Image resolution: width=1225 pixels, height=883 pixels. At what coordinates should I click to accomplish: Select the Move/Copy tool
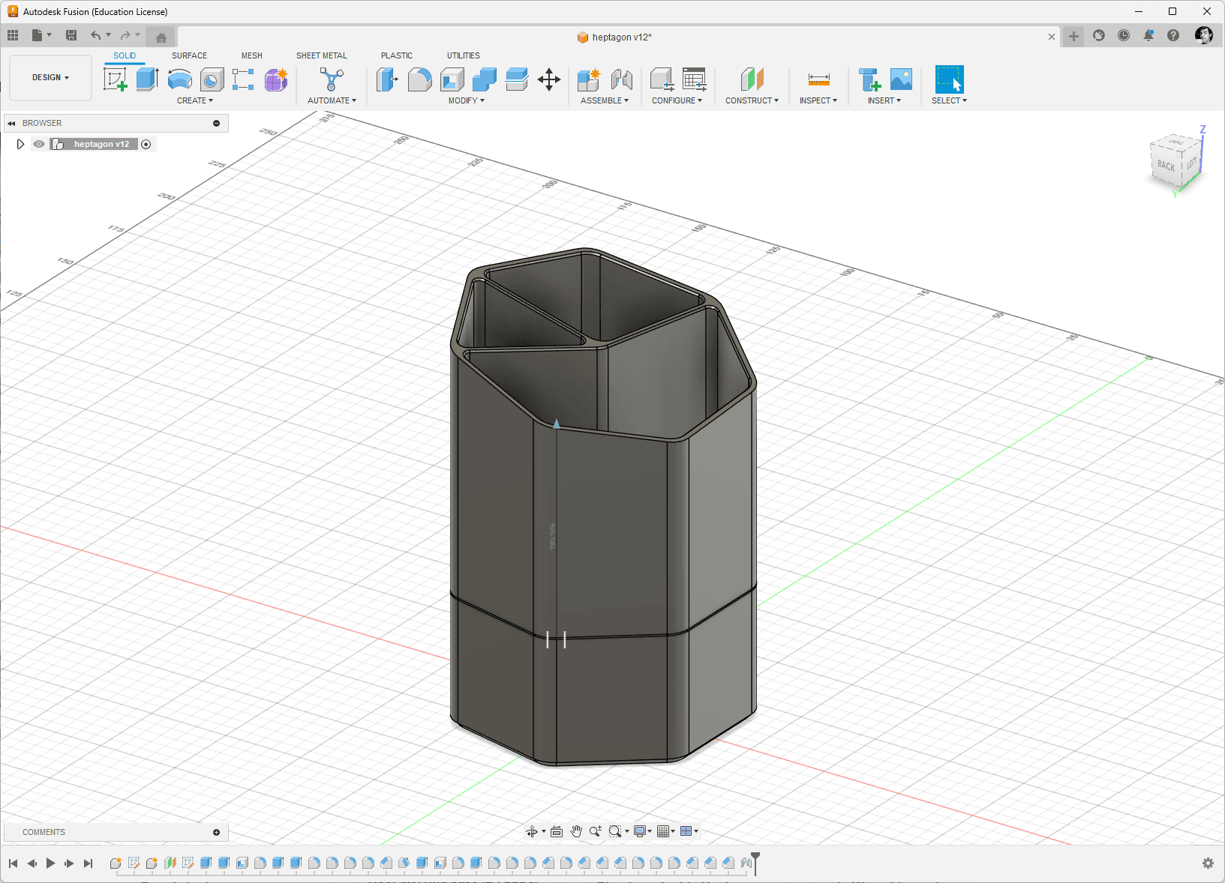549,79
